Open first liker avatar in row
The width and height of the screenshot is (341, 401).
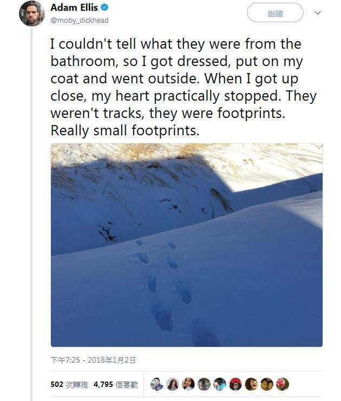(157, 384)
